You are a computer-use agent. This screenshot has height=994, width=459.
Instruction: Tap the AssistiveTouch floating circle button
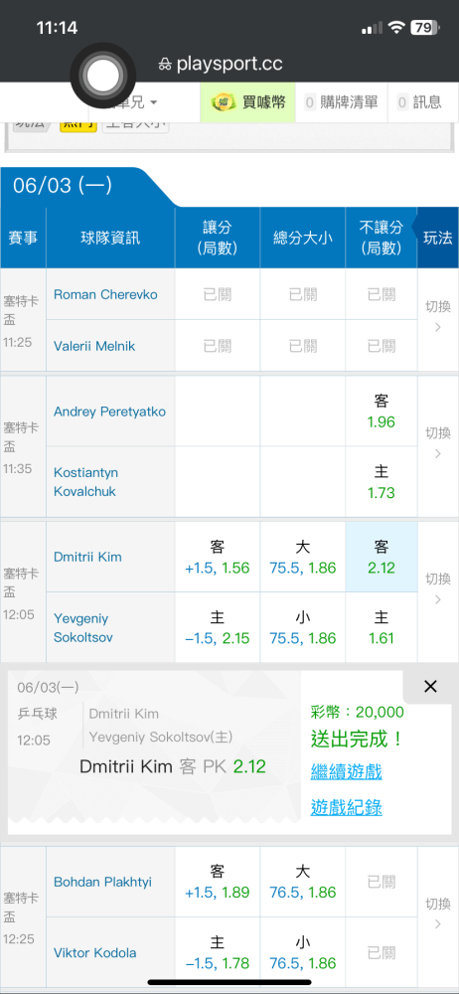coord(102,77)
